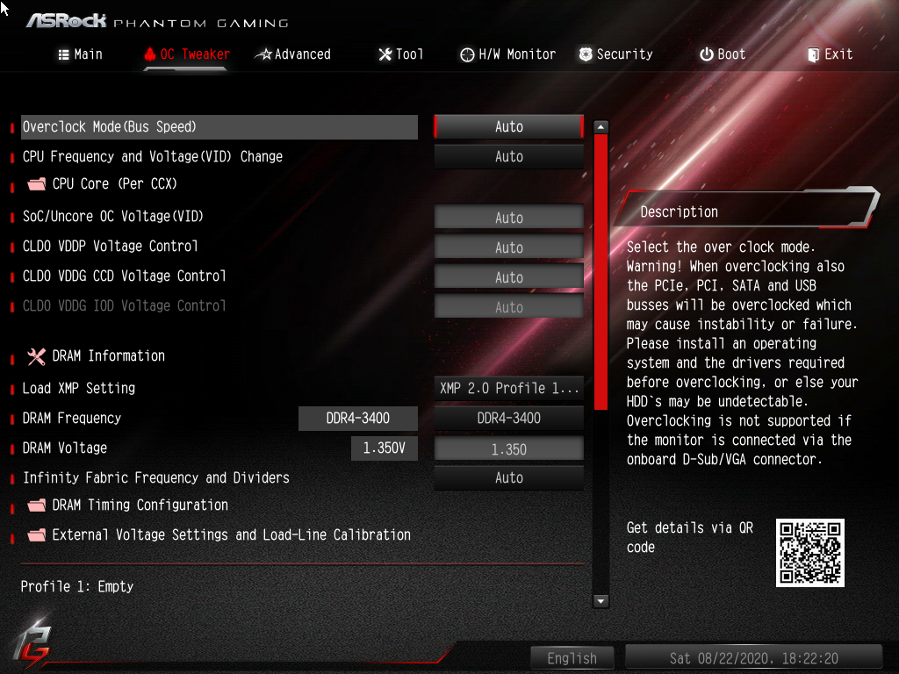Click the DRAM Information tools icon
The height and width of the screenshot is (674, 899).
(37, 356)
